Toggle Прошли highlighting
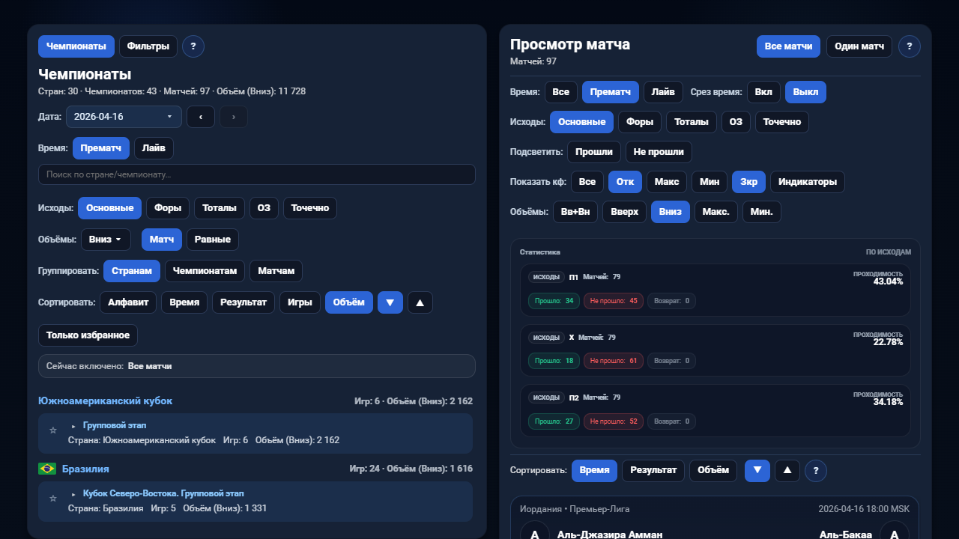Viewport: 959px width, 539px height. 594,152
